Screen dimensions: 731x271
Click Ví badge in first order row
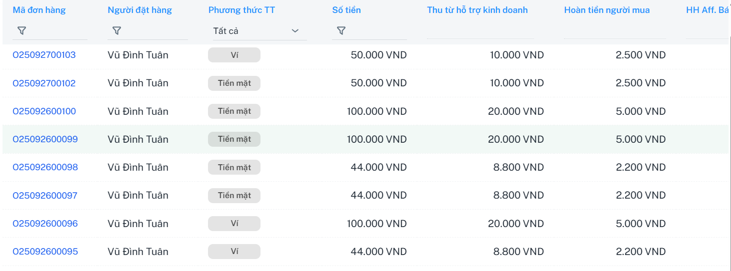pos(234,55)
